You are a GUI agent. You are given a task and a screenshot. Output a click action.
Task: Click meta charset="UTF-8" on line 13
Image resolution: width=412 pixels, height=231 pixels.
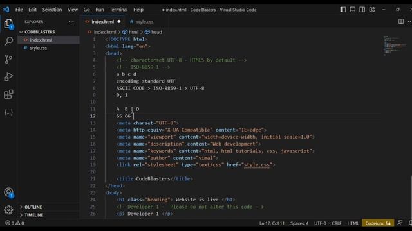coord(147,123)
